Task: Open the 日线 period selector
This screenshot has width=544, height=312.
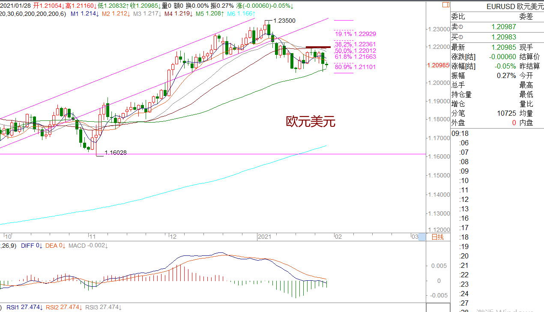Action: coord(437,237)
